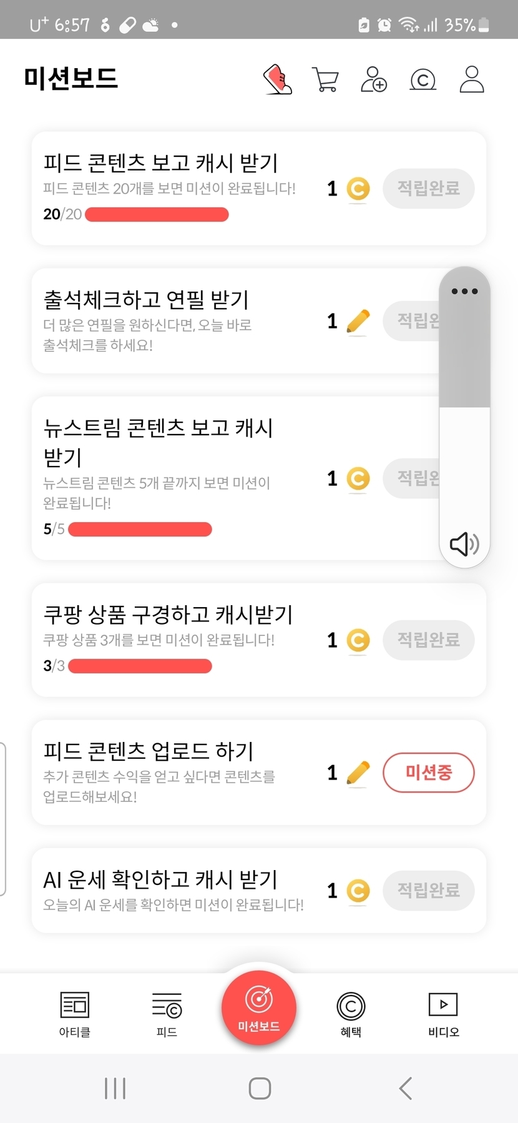Tap the red shoe icon in header

pyautogui.click(x=278, y=79)
